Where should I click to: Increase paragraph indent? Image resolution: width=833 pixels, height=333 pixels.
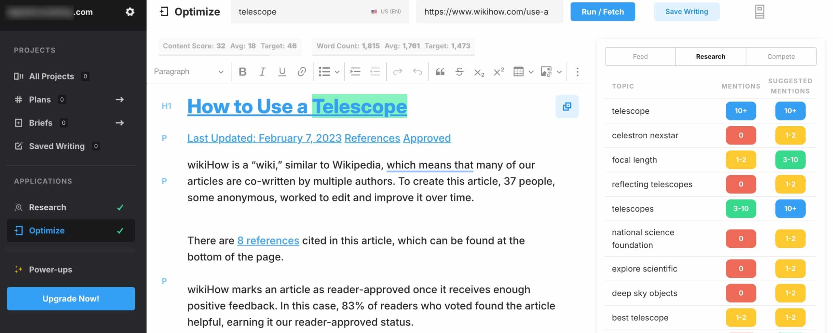(x=355, y=72)
